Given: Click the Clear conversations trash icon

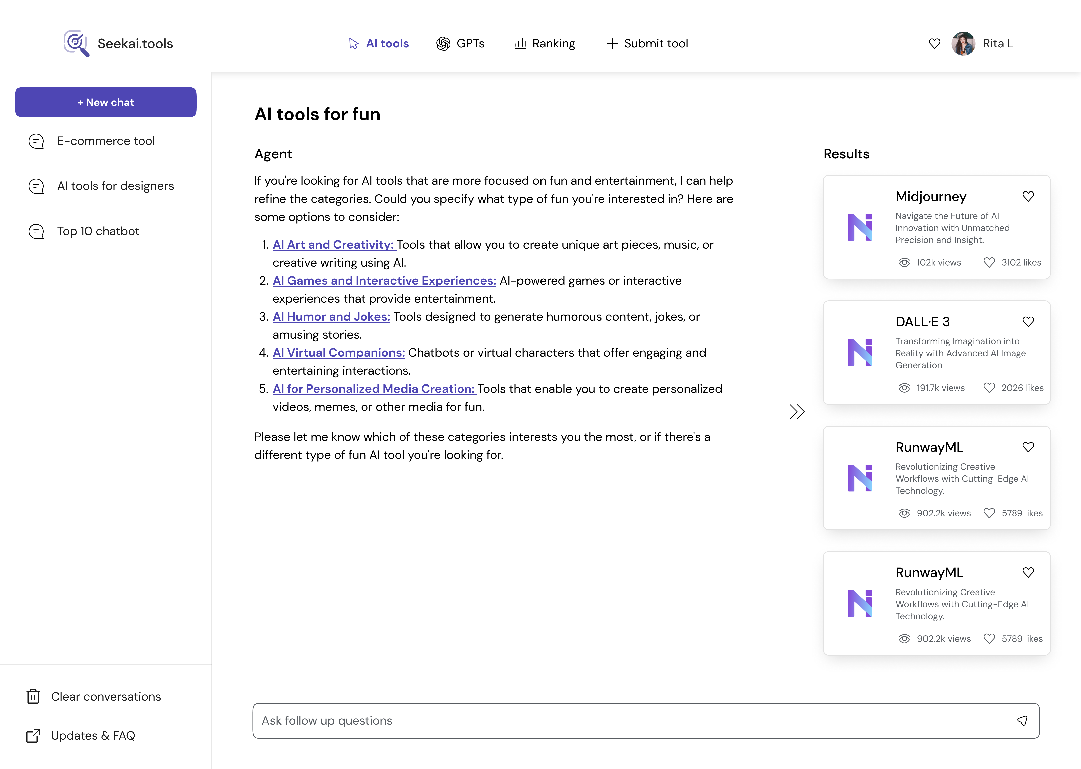Looking at the screenshot, I should pos(33,697).
